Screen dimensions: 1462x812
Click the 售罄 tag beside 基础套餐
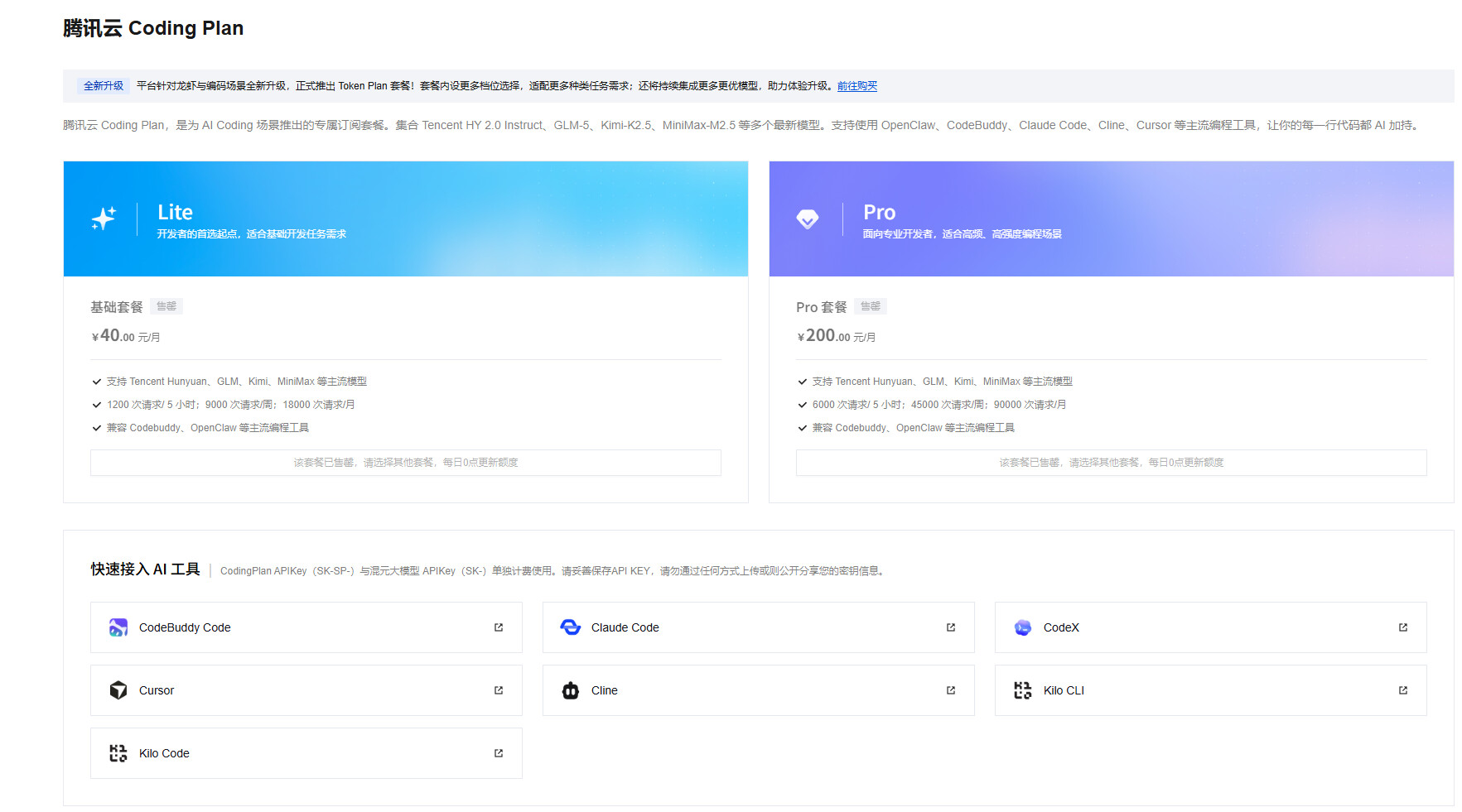click(x=166, y=306)
